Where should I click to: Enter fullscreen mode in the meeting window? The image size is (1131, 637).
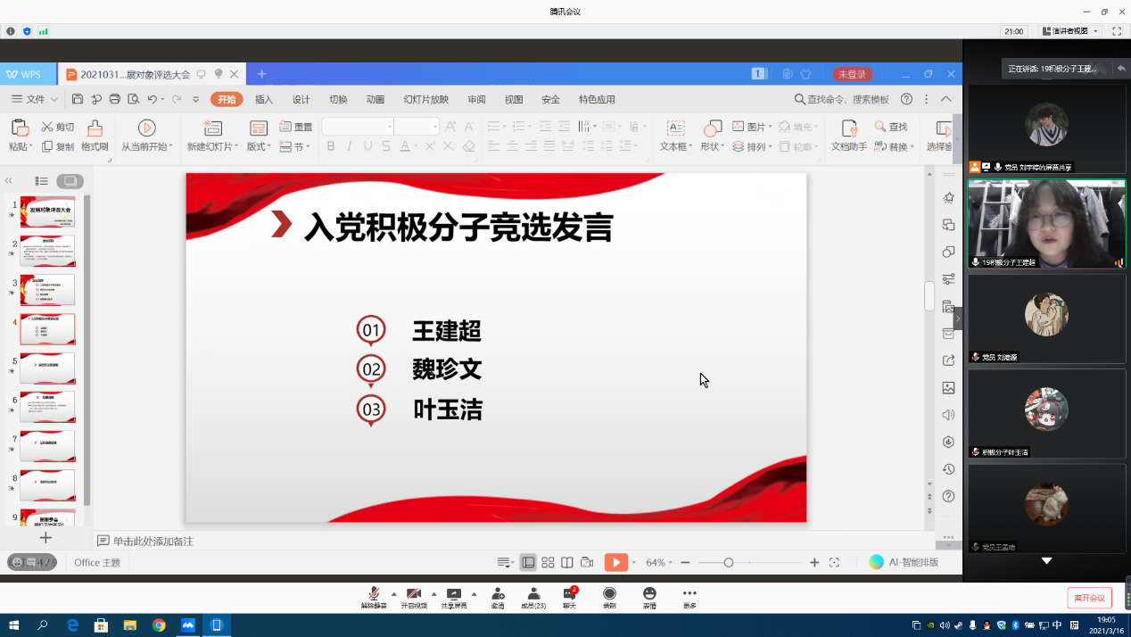1116,31
